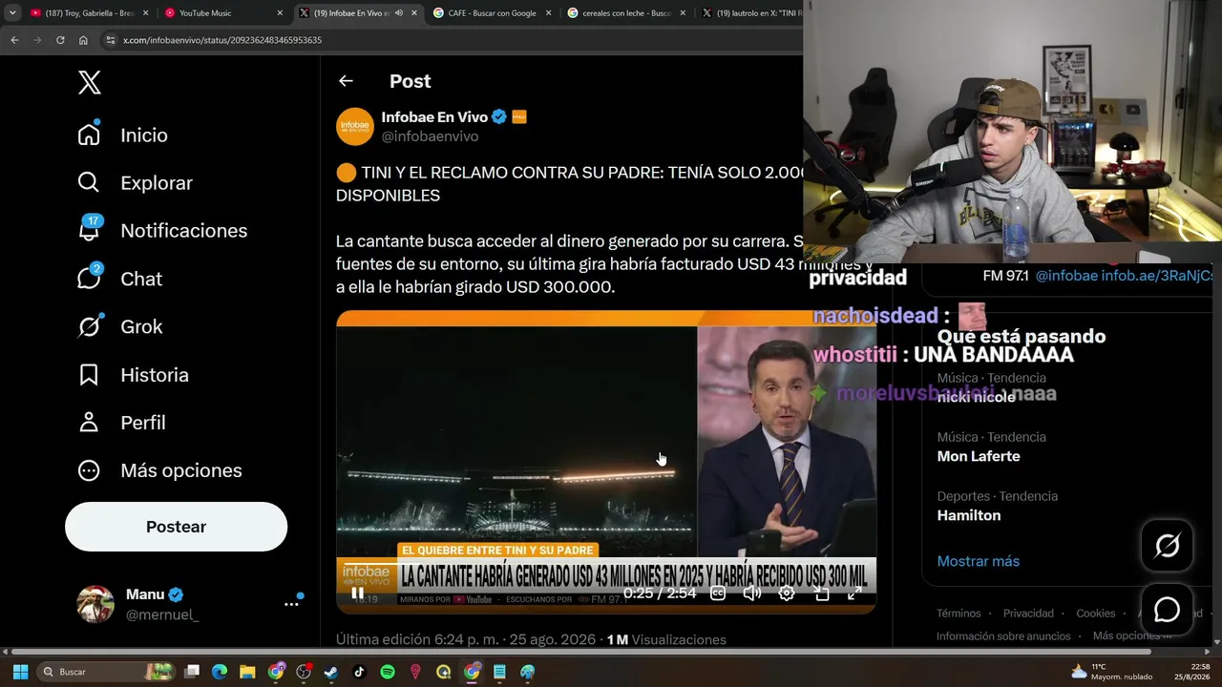
Task: Open the Mon Laferte trend
Action: [979, 456]
